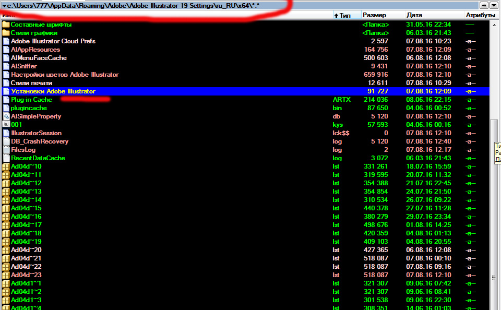Click the Ad04d~20 list file icon
Image resolution: width=501 pixels, height=310 pixels.
pos(6,250)
